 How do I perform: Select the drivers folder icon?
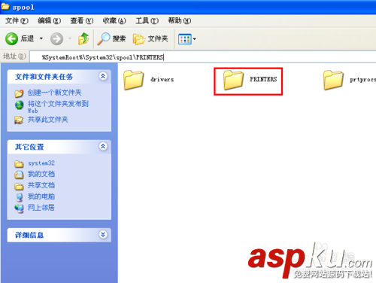[x=134, y=80]
